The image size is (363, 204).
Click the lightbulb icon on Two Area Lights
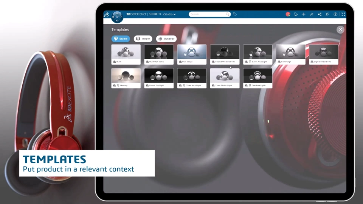(250, 85)
